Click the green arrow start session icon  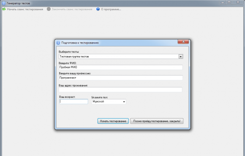point(4,9)
